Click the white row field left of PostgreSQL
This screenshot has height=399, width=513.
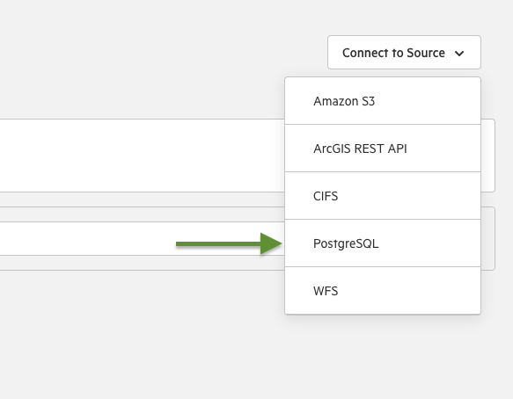88,238
